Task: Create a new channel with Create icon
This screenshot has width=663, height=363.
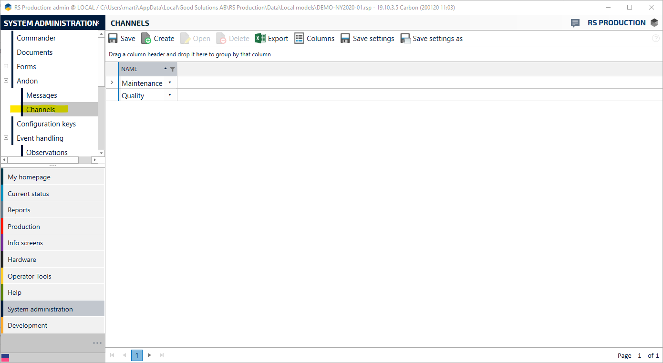Action: coord(146,39)
